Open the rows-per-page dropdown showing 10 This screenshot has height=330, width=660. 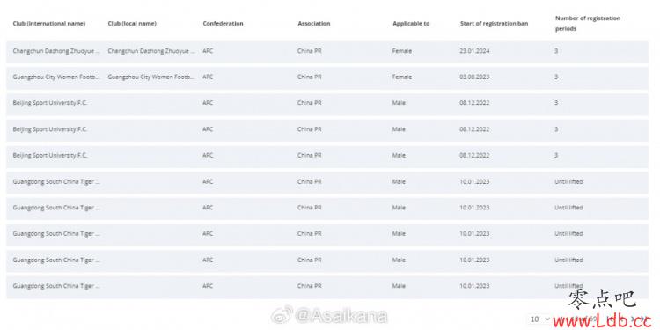pyautogui.click(x=539, y=319)
